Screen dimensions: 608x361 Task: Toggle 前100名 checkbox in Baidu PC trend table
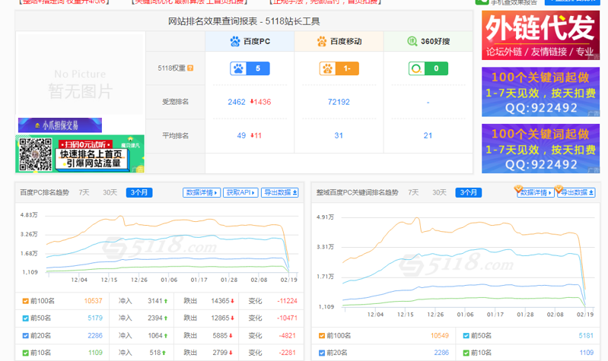26,301
